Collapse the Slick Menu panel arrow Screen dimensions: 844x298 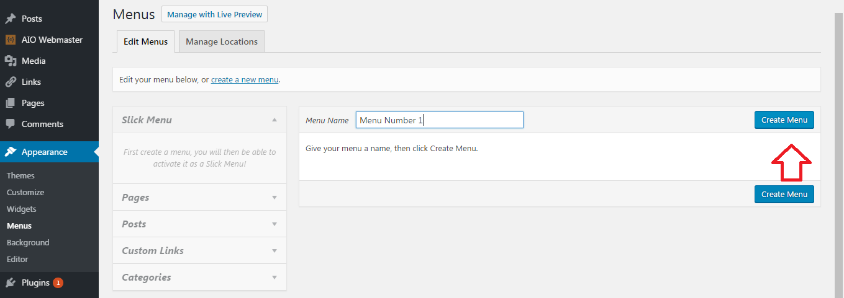coord(275,120)
